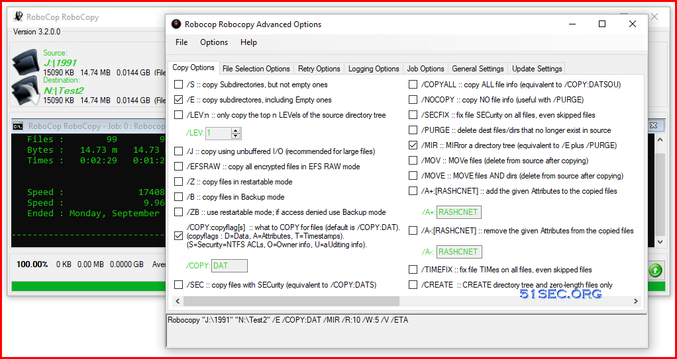This screenshot has height=359, width=677.
Task: Click the /A+ RASHCNET attribute field
Action: coord(458,212)
